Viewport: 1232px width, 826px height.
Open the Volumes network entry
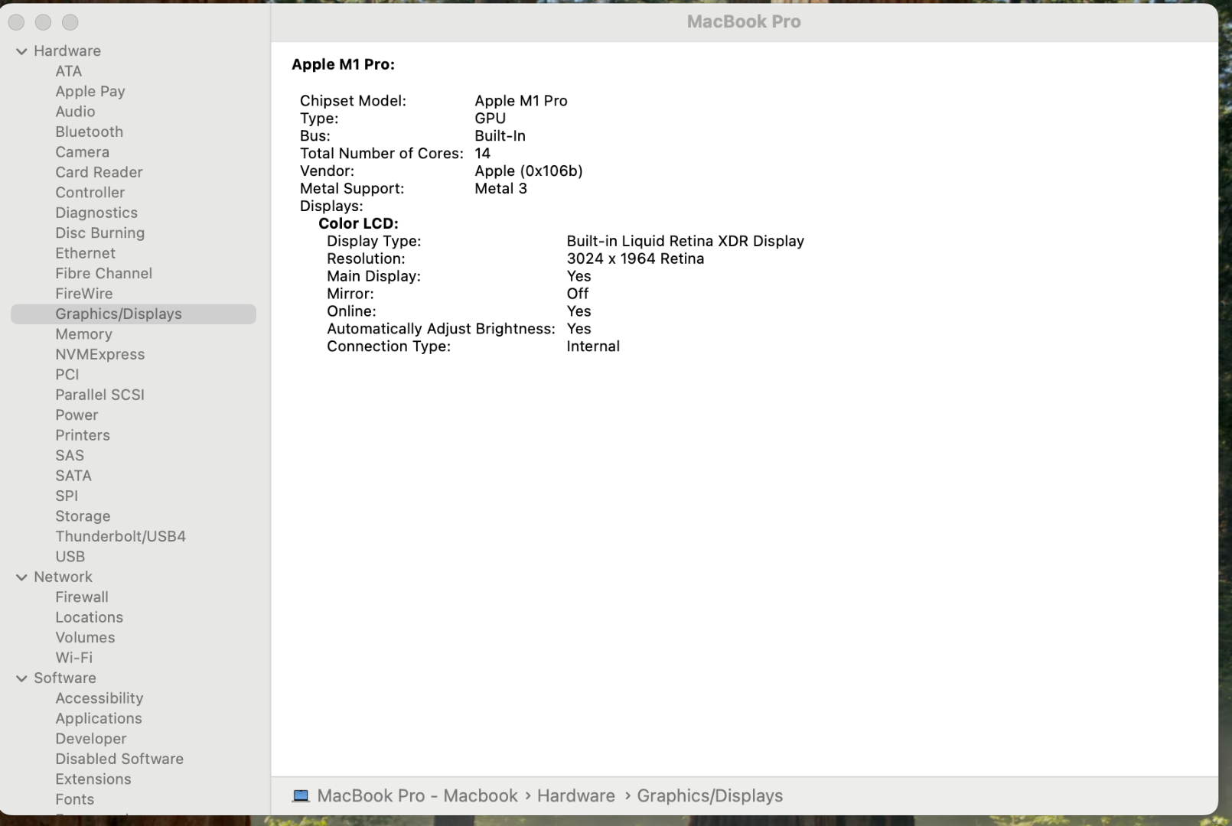(85, 638)
